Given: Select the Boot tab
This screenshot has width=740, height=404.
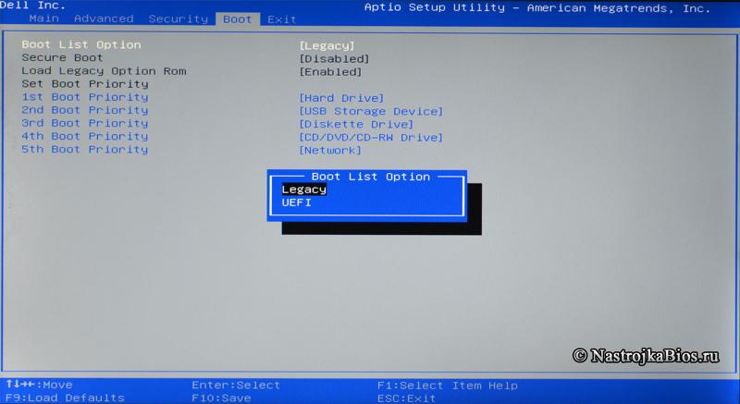Looking at the screenshot, I should [238, 19].
